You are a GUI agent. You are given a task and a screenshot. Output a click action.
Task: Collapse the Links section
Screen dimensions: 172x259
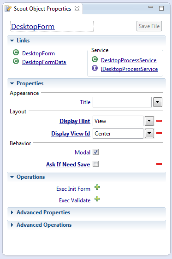[x=12, y=41]
